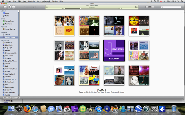The width and height of the screenshot is (185, 115).
Task: Show or hide the artwork viewer
Action: coord(18,98)
